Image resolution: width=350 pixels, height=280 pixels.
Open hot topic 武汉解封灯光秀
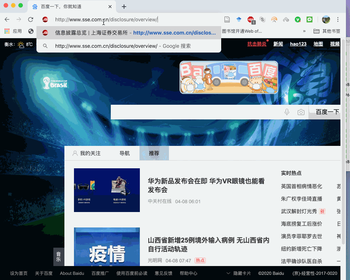click(299, 211)
